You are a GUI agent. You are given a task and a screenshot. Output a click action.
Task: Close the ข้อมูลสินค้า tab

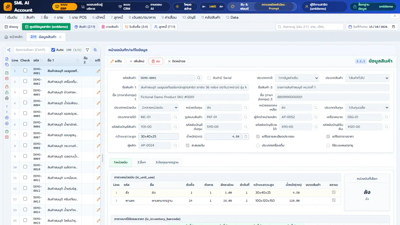pyautogui.click(x=60, y=37)
